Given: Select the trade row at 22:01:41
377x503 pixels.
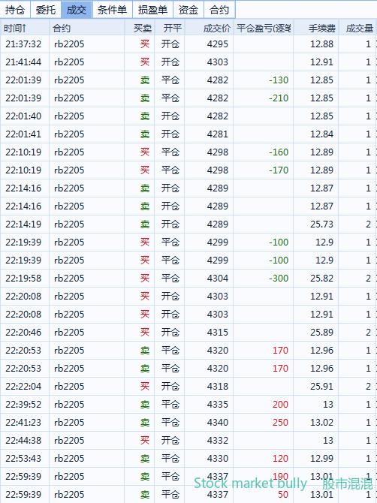Looking at the screenshot, I should pos(188,134).
